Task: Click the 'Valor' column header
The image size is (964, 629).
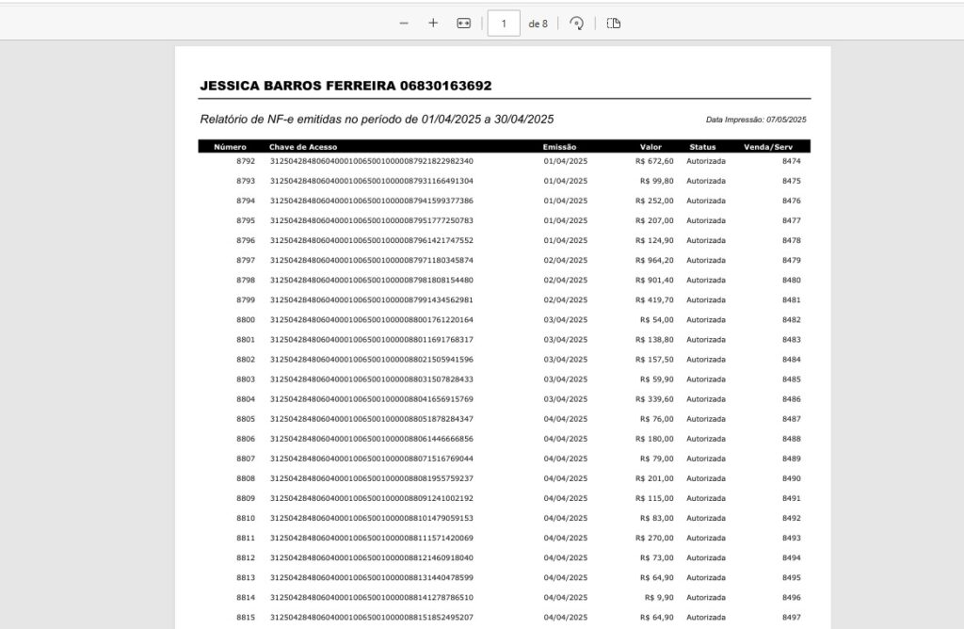Action: (x=651, y=147)
